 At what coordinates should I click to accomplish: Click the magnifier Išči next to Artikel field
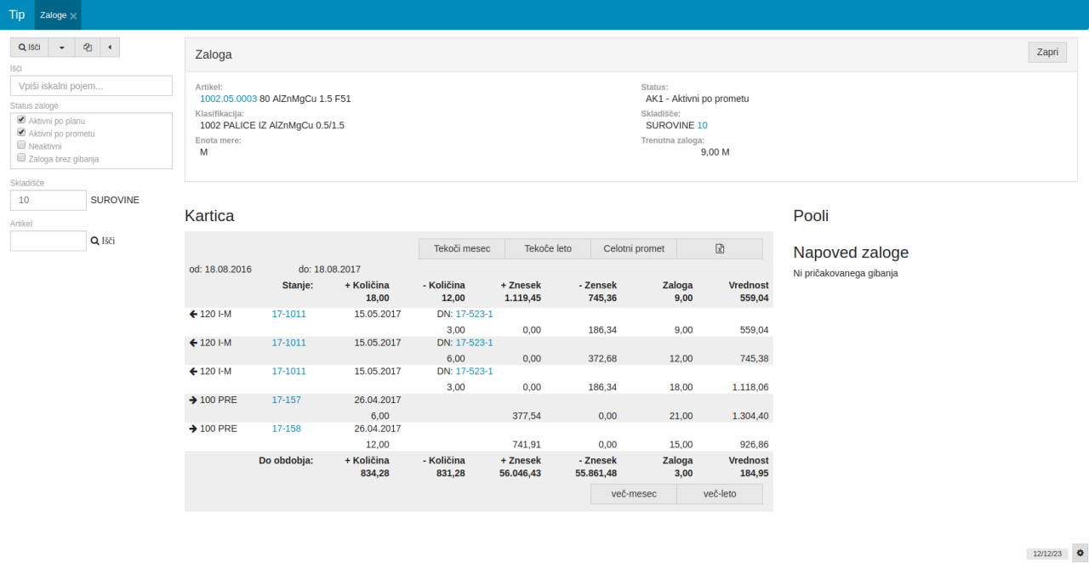[103, 241]
